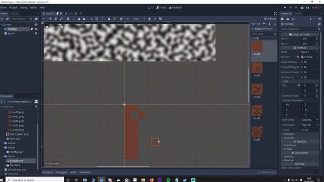Image resolution: width=324 pixels, height=182 pixels.
Task: Select the mud2 tile thumbnail
Action: point(257,89)
